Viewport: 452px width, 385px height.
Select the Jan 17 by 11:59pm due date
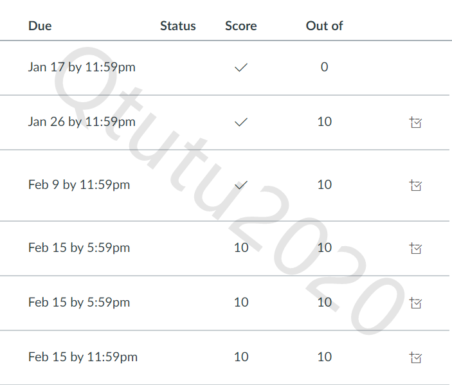(82, 67)
